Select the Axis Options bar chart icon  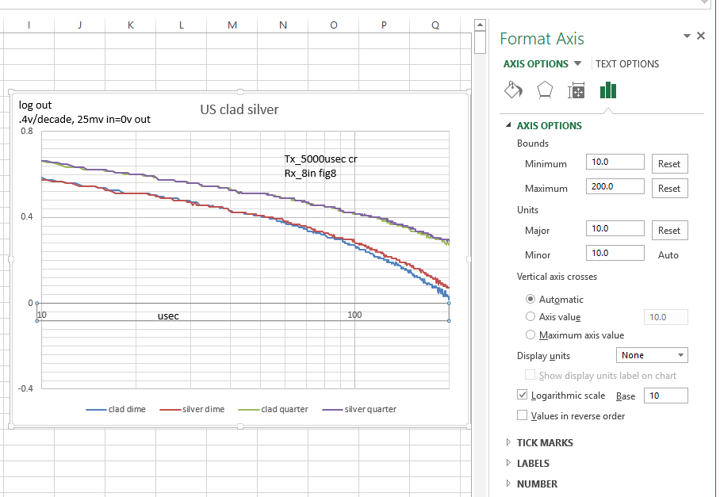pos(608,90)
